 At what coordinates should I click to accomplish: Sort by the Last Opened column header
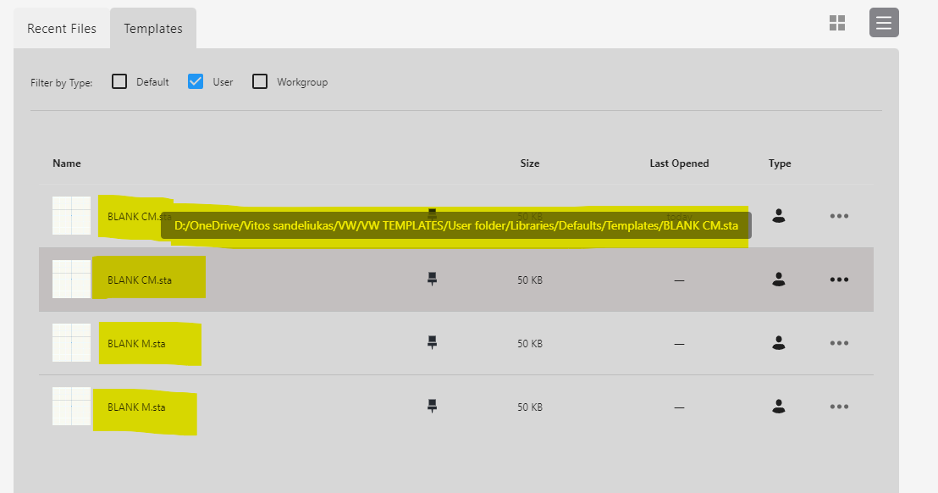tap(679, 163)
